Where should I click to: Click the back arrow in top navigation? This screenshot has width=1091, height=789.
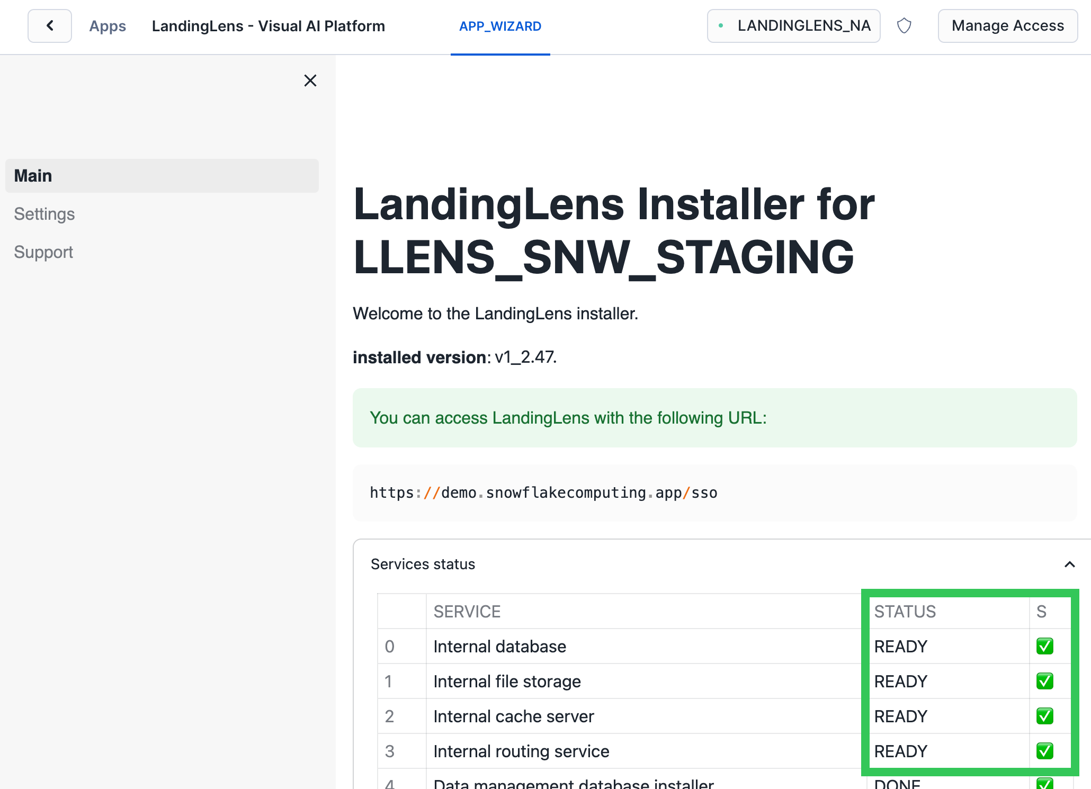[x=49, y=25]
